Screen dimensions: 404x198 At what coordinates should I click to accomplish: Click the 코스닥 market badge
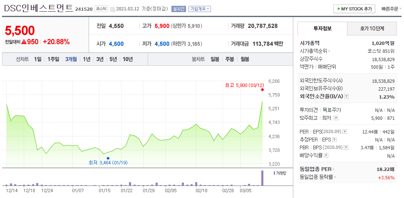(101, 9)
